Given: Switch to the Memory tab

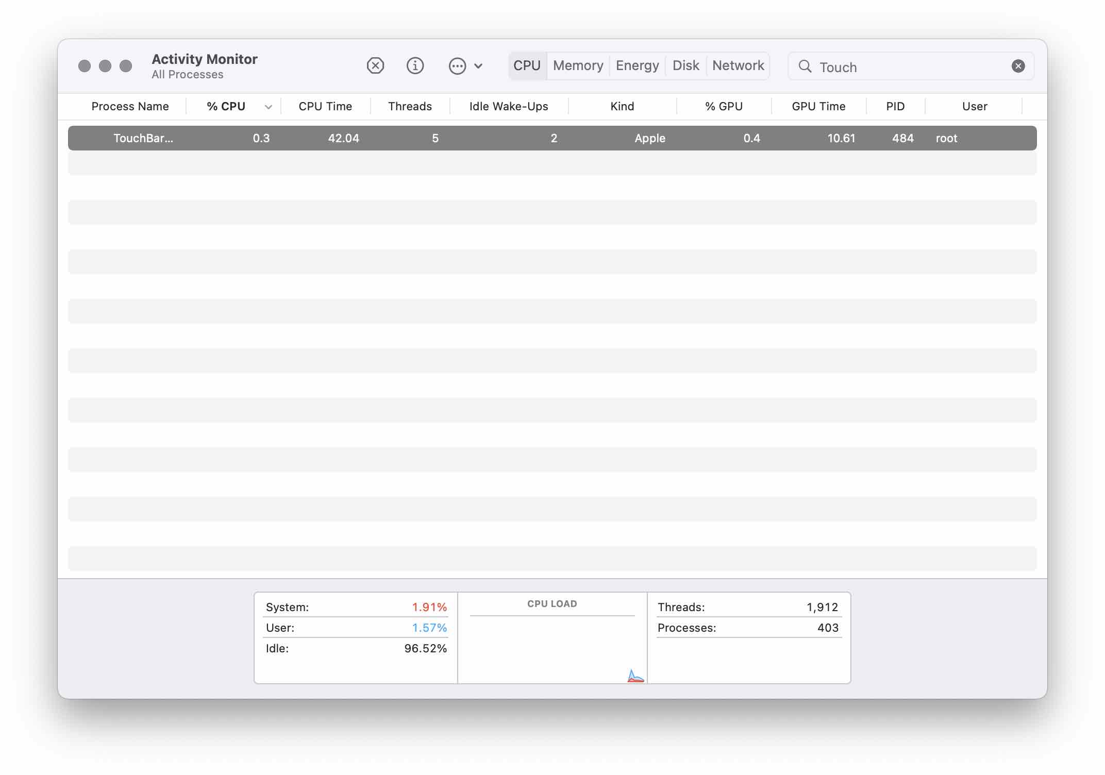Looking at the screenshot, I should (x=578, y=65).
